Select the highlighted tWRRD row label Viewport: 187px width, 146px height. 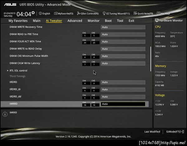tap(13, 104)
